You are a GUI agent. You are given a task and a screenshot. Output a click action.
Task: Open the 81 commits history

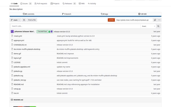point(29,14)
